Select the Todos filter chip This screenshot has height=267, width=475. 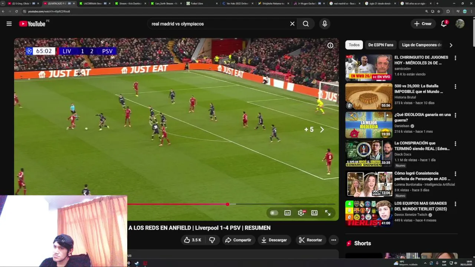click(x=354, y=45)
